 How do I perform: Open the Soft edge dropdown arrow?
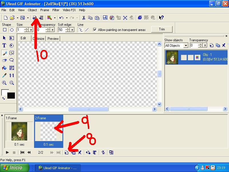coord(72,30)
